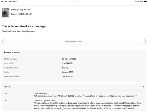Click the Request summary heading
148x111 pixels.
(x=12, y=52)
